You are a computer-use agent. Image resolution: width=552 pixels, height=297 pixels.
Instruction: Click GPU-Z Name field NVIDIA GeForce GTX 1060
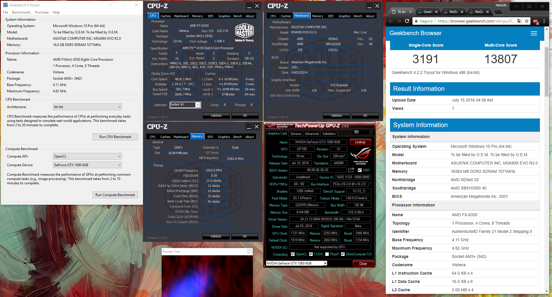point(318,142)
